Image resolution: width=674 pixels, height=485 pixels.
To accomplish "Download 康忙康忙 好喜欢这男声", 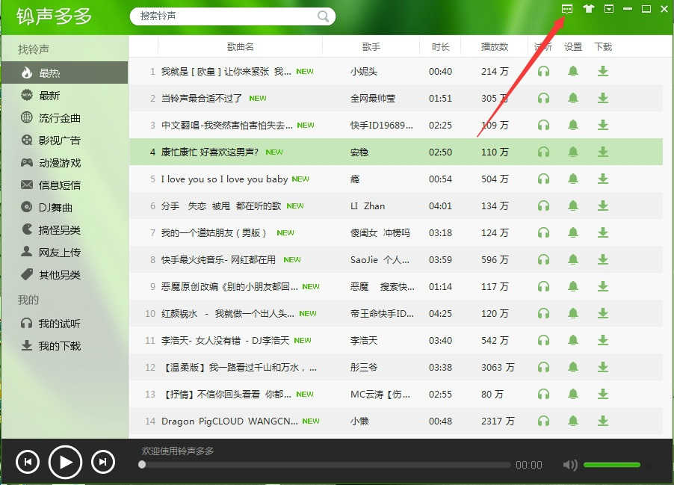I will [x=603, y=152].
